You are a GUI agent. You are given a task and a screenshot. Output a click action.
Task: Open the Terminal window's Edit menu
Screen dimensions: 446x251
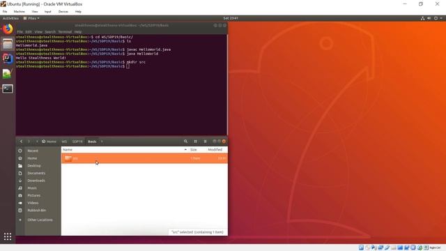(28, 32)
